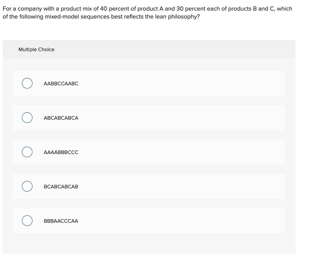Image resolution: width=311 pixels, height=265 pixels.
Task: Select the radio button for BCABCABCAB
Action: pos(27,186)
